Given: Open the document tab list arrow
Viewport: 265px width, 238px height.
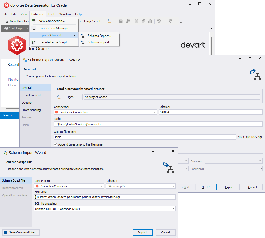Looking at the screenshot, I should point(211,28).
